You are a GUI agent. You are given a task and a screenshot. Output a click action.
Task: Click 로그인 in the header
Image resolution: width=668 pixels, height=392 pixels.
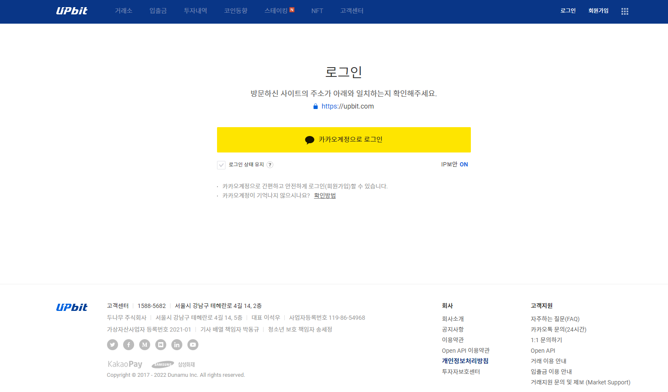(x=568, y=11)
